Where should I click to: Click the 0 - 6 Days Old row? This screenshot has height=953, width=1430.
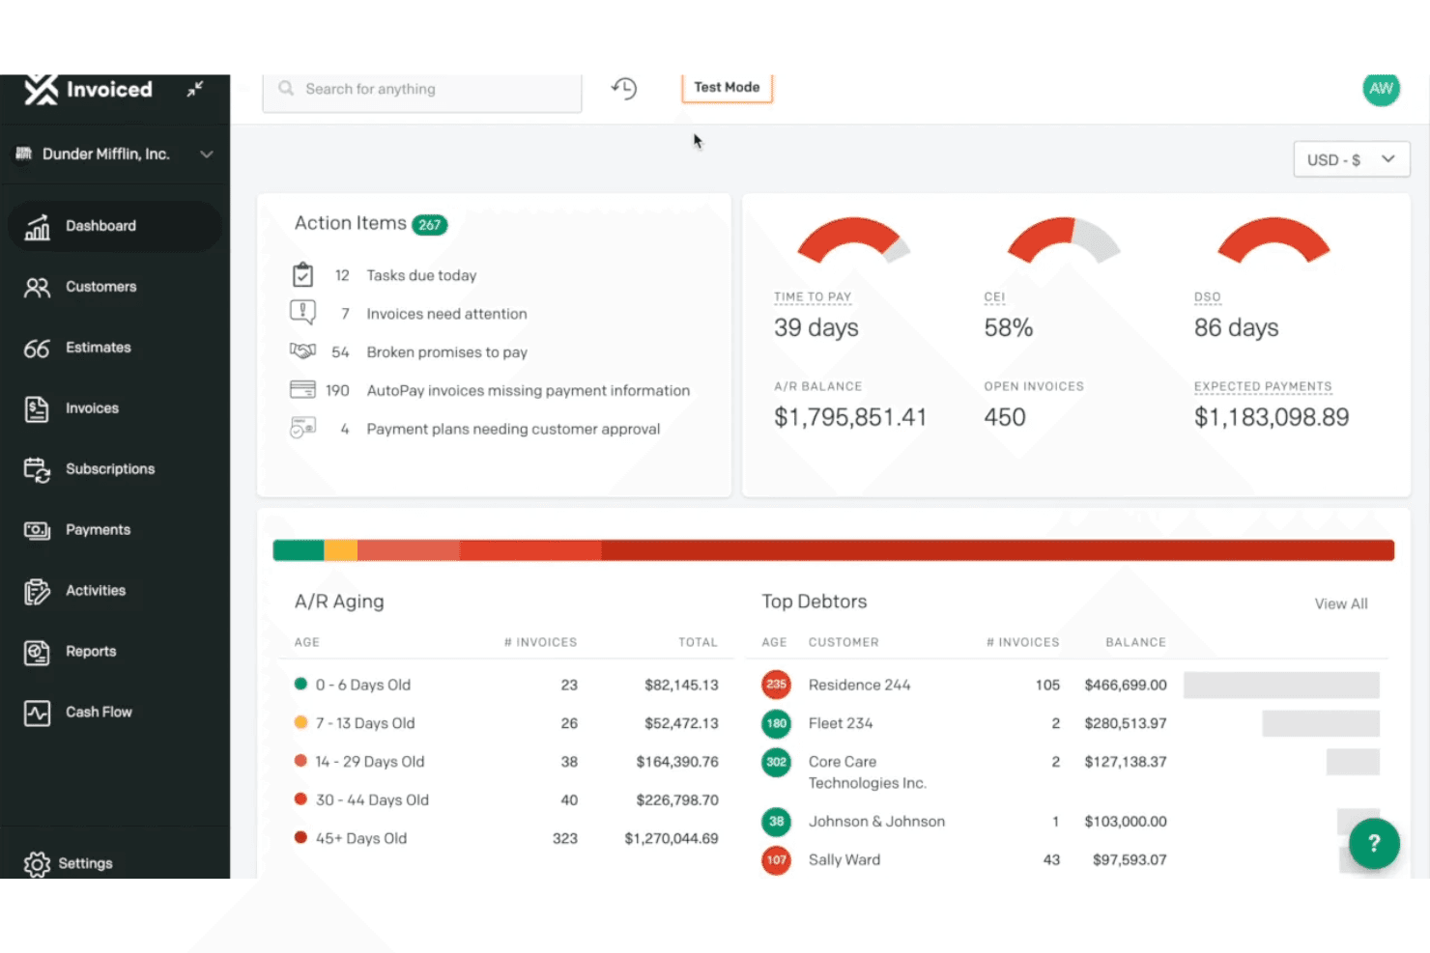point(506,685)
